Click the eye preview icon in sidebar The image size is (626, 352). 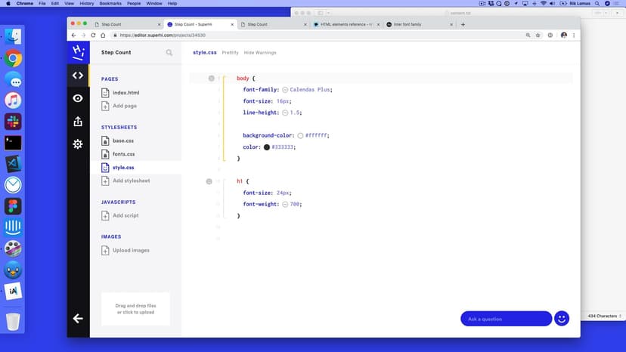coord(78,98)
